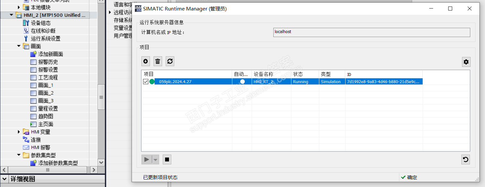The image size is (485, 187).
Task: Click the 运行系统设置 wrench icon
Action: coord(26,38)
